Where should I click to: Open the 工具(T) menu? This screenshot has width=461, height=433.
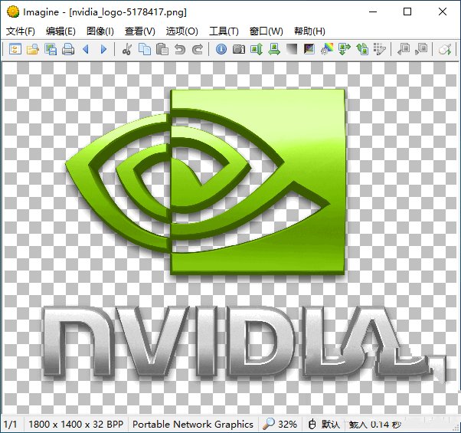pyautogui.click(x=224, y=31)
